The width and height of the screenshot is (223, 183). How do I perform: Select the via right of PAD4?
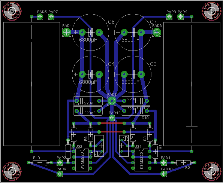[192, 17]
